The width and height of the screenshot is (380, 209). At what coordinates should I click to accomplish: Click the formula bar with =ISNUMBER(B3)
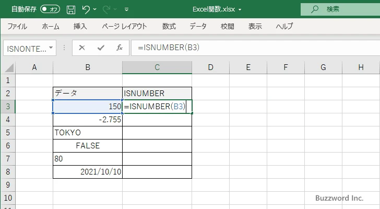point(255,48)
